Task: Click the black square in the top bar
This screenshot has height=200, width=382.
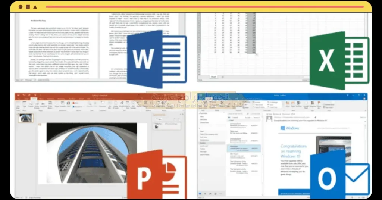Action: tap(28, 7)
